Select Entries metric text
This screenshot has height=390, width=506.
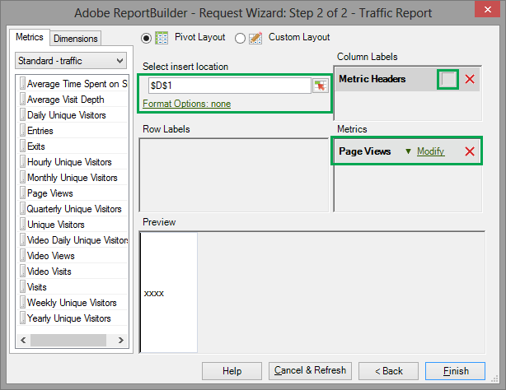tap(40, 131)
